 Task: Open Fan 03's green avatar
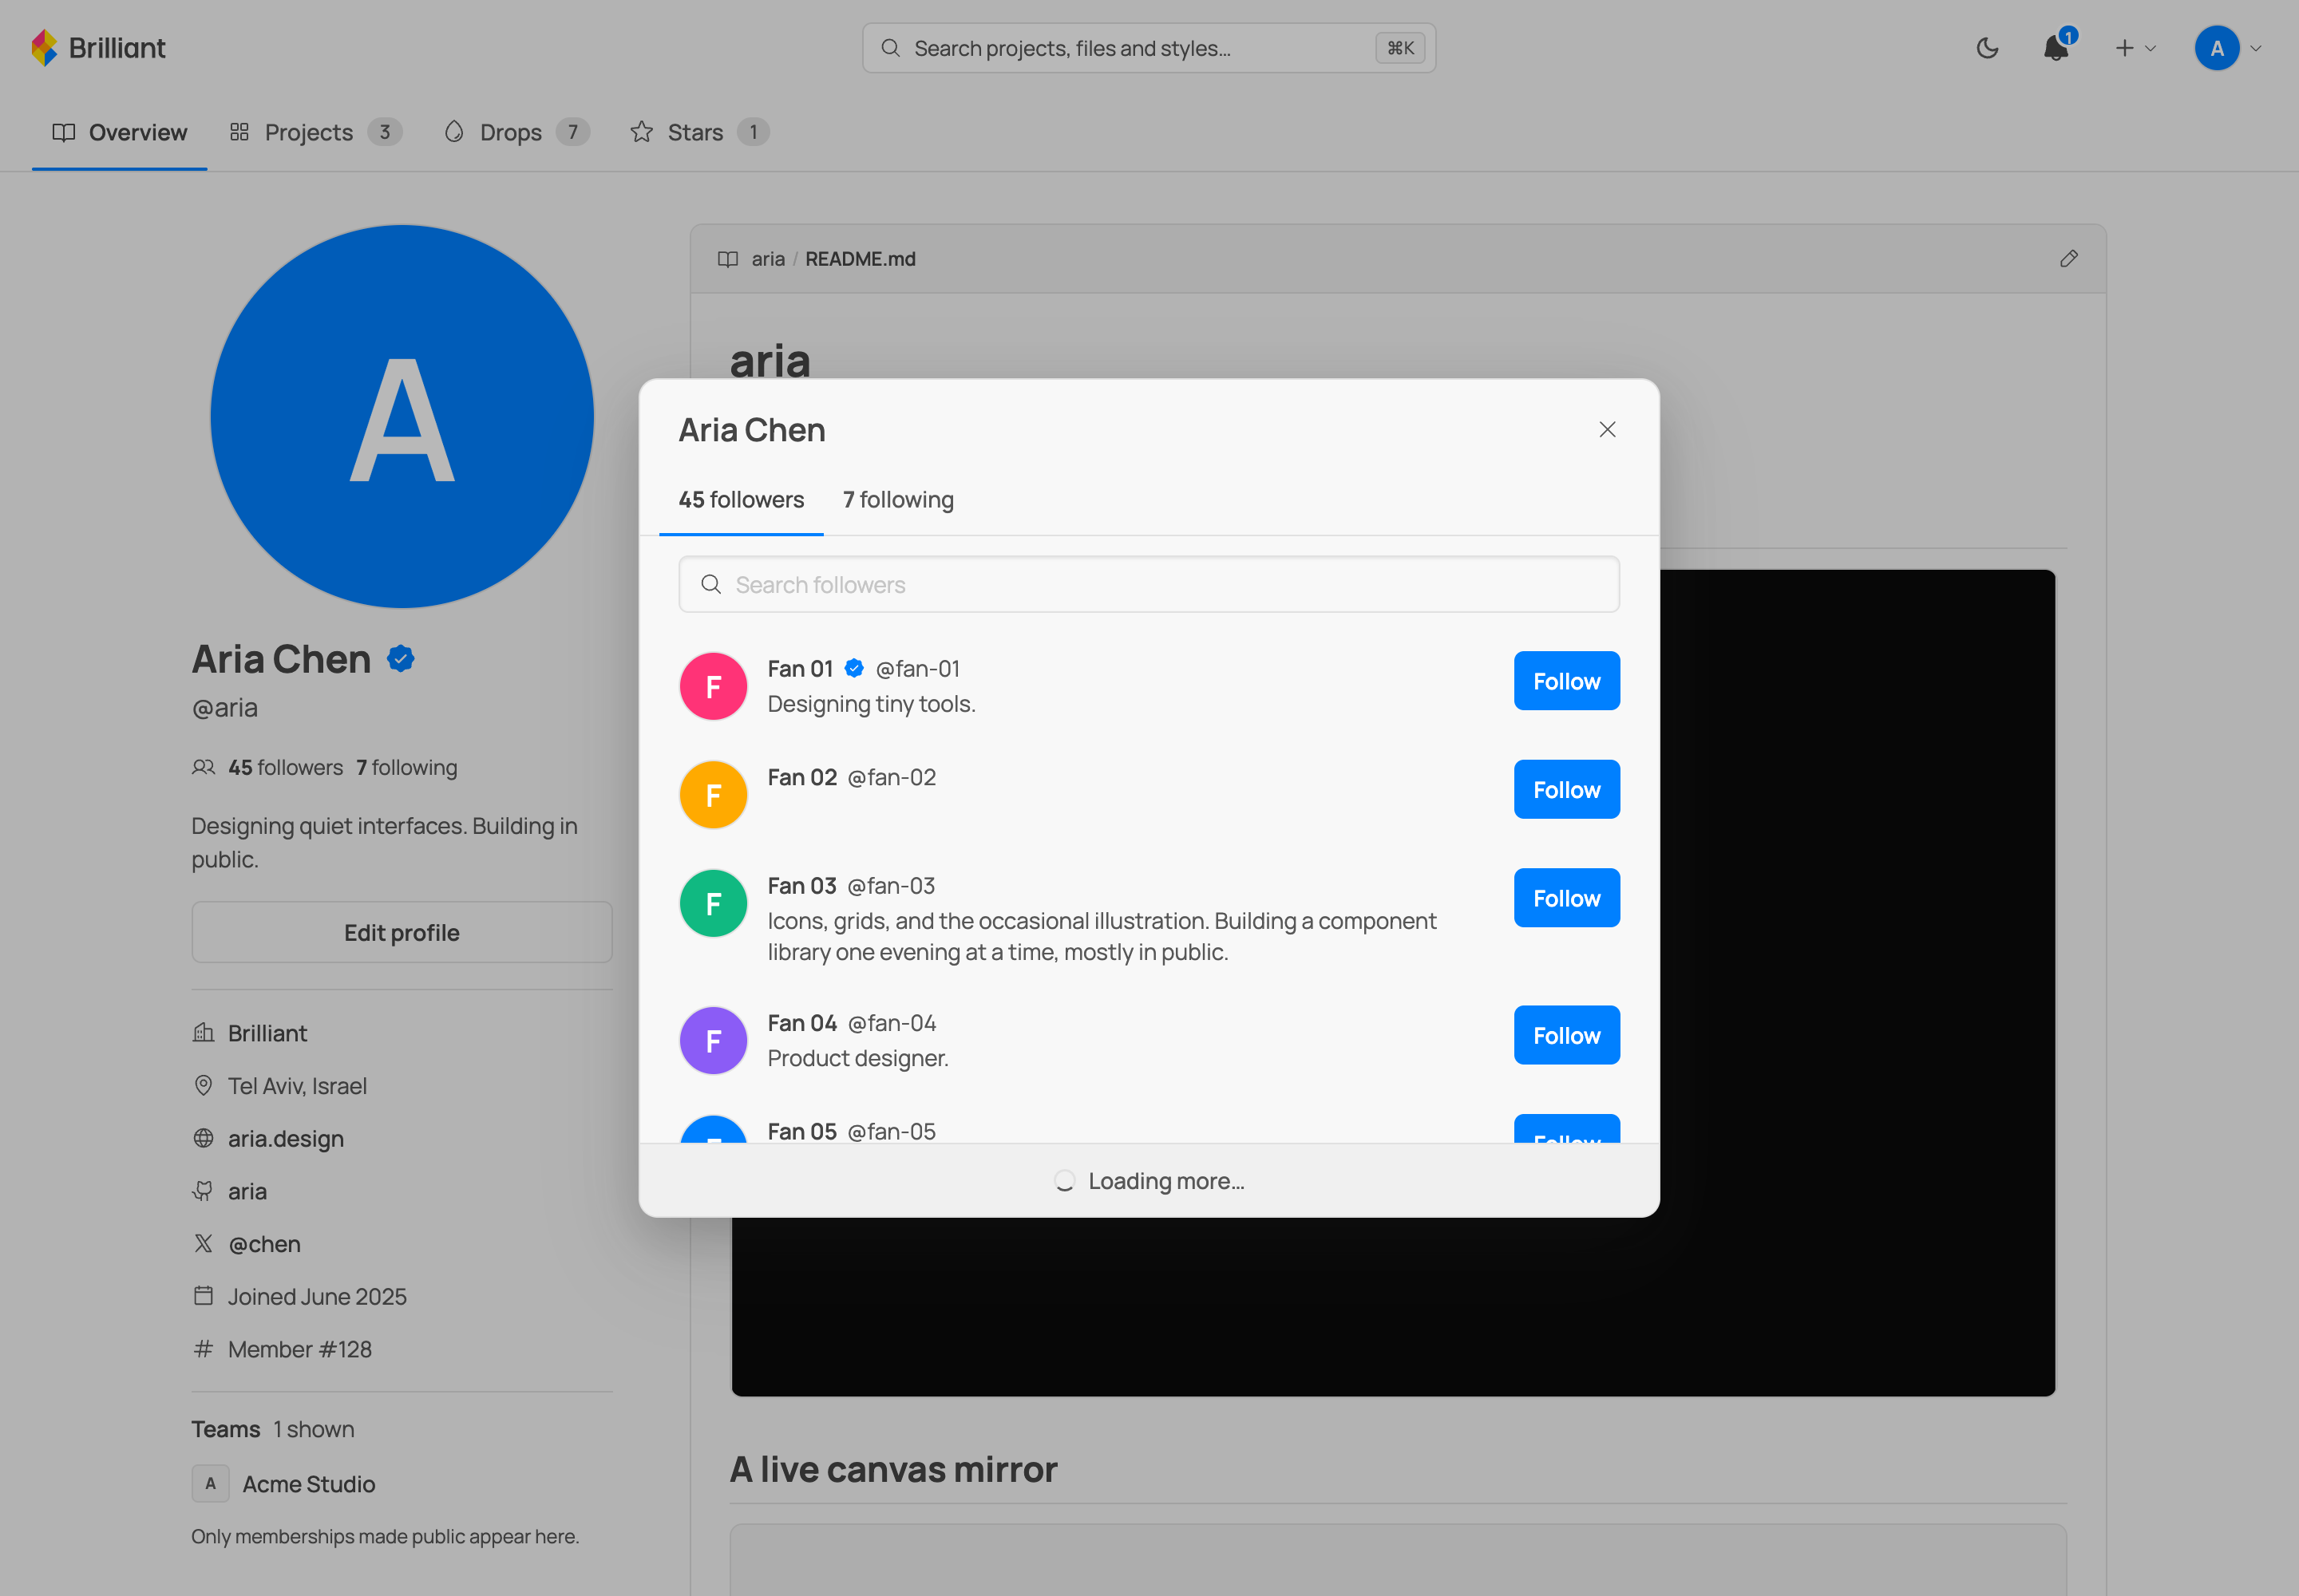(714, 903)
